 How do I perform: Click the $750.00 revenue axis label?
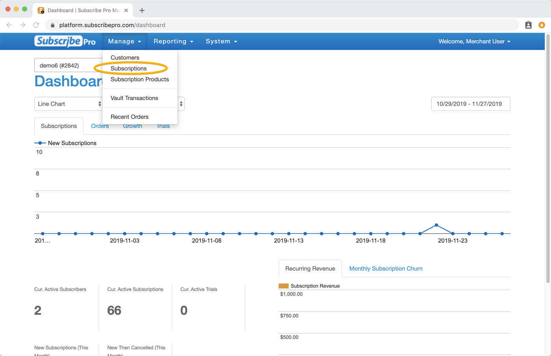[x=289, y=316]
